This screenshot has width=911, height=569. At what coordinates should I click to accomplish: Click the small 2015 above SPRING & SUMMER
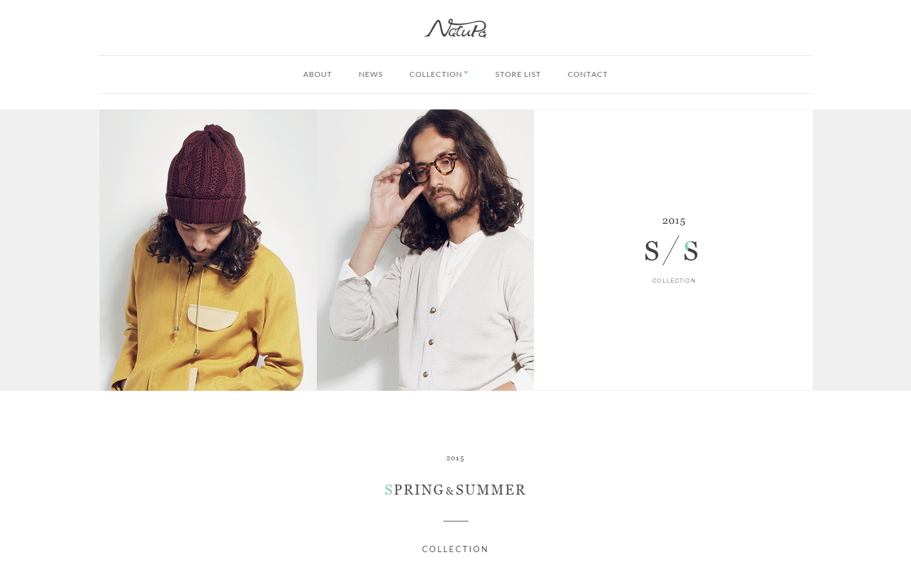pyautogui.click(x=455, y=458)
